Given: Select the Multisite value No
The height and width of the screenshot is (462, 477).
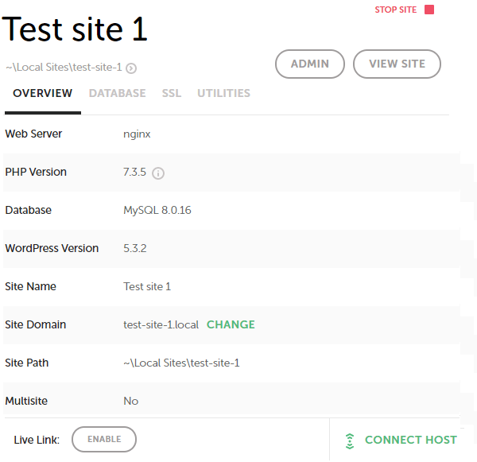Looking at the screenshot, I should (x=131, y=401).
